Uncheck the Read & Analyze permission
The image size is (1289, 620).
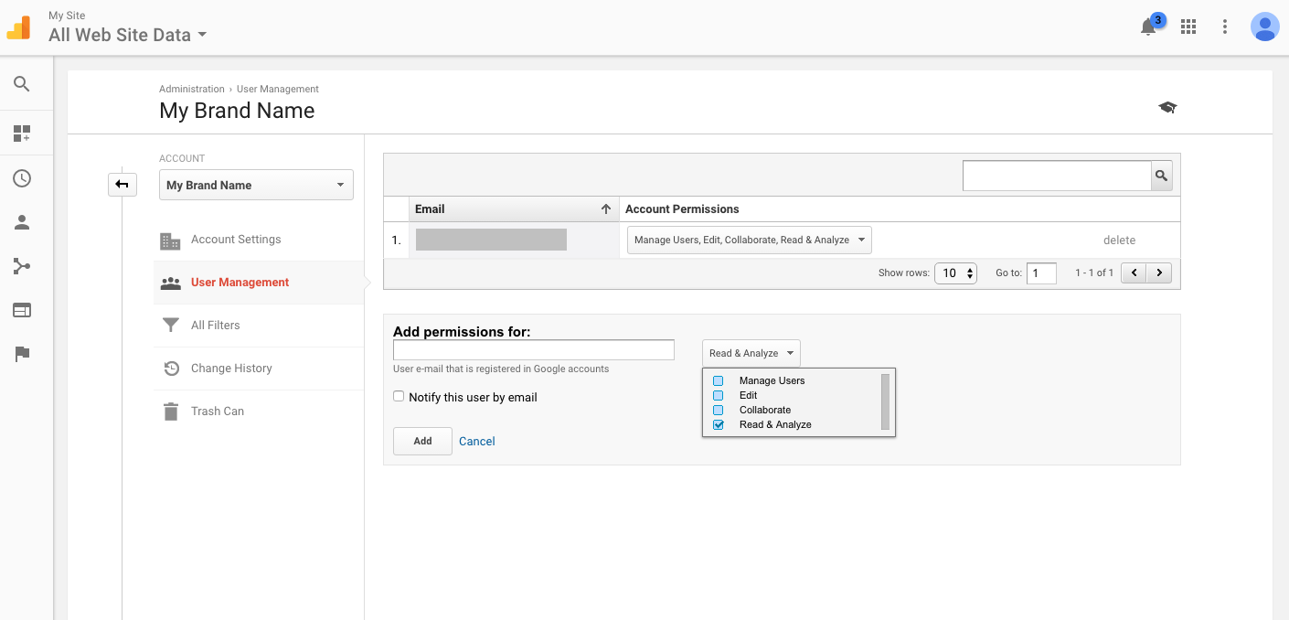[719, 424]
